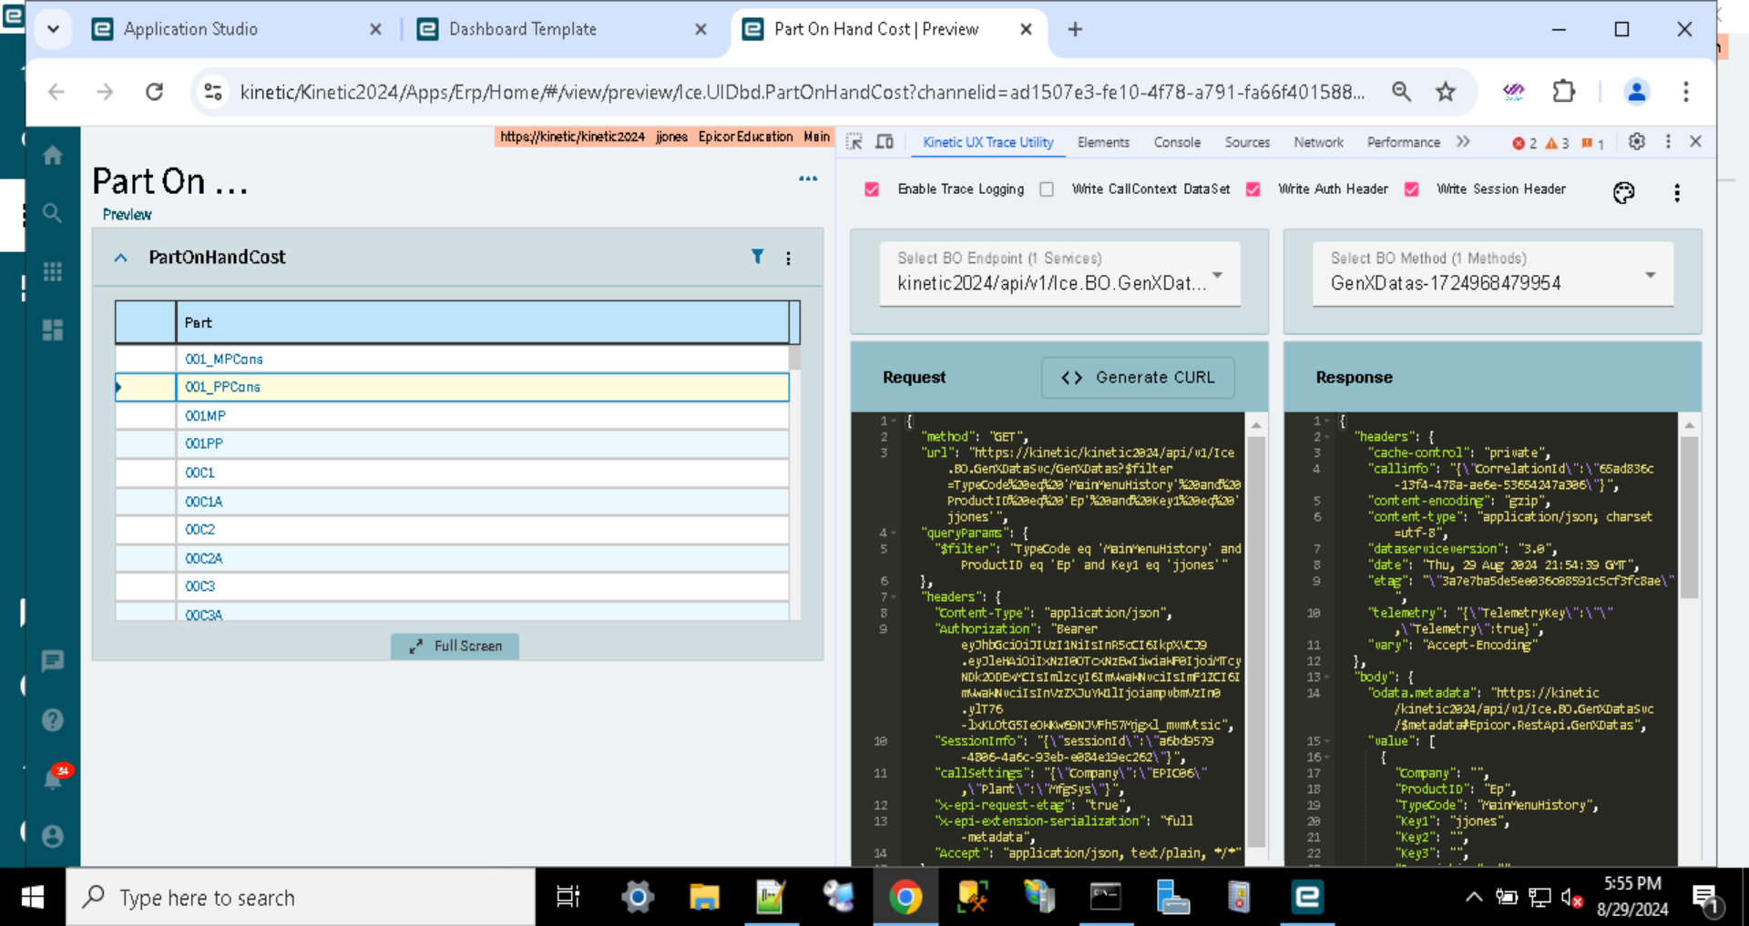1749x926 pixels.
Task: Click the Search icon in the left sidebar
Action: 52,213
